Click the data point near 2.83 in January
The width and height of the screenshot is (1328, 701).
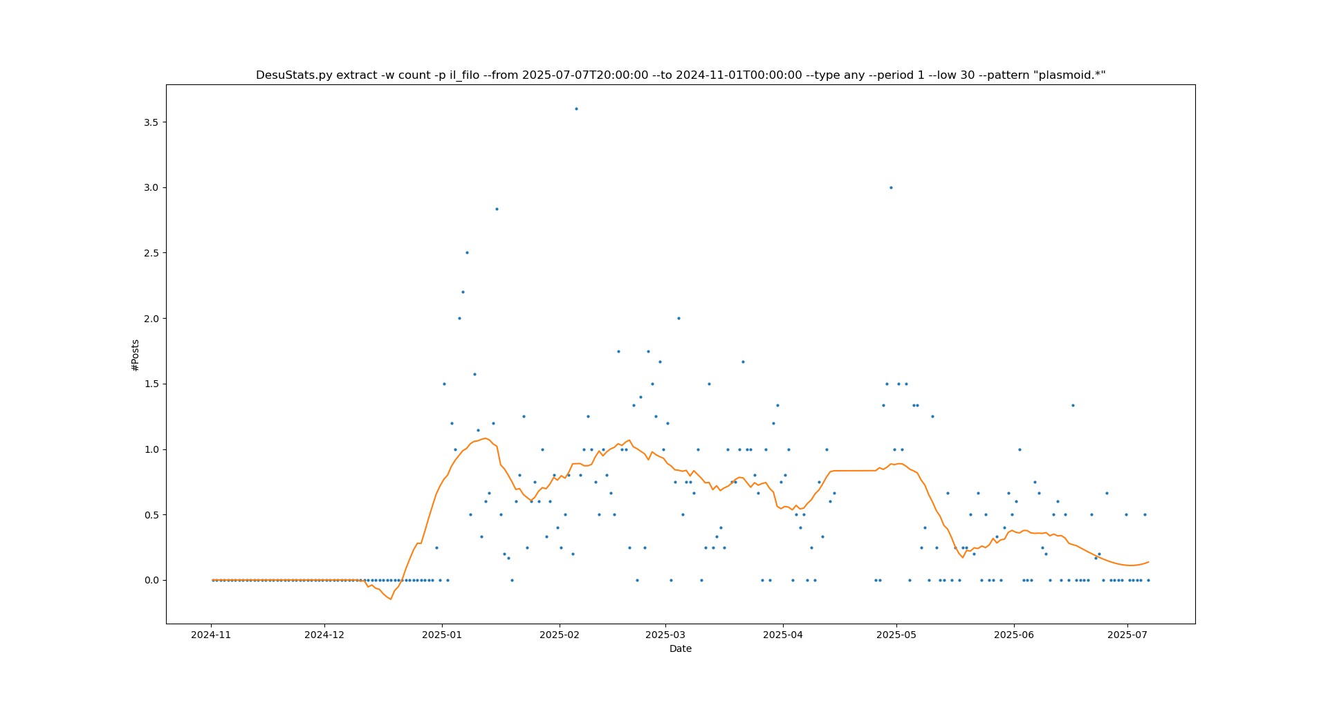pyautogui.click(x=497, y=209)
